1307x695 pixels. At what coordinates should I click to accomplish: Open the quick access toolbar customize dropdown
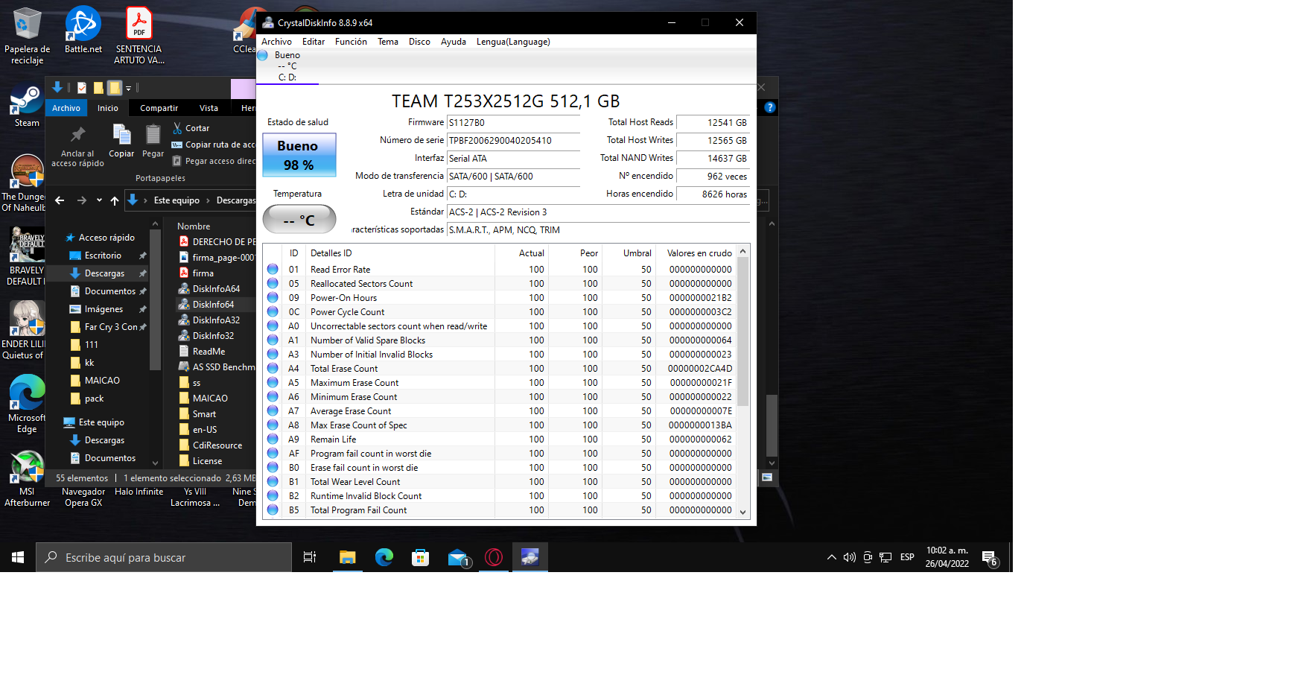tap(128, 88)
